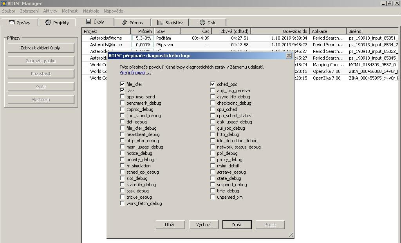Enable the unparsed_xml flag
401x243 pixels.
point(213,197)
